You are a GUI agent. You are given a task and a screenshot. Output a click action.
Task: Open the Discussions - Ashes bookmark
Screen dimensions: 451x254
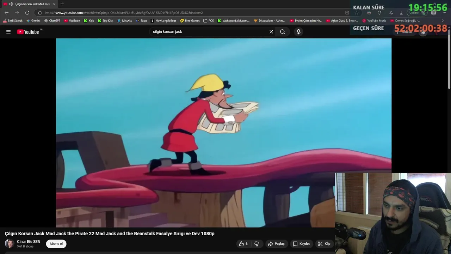click(x=270, y=21)
